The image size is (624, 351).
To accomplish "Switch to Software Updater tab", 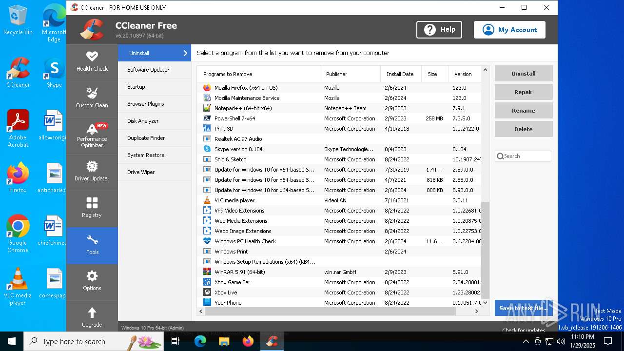I will (155, 70).
